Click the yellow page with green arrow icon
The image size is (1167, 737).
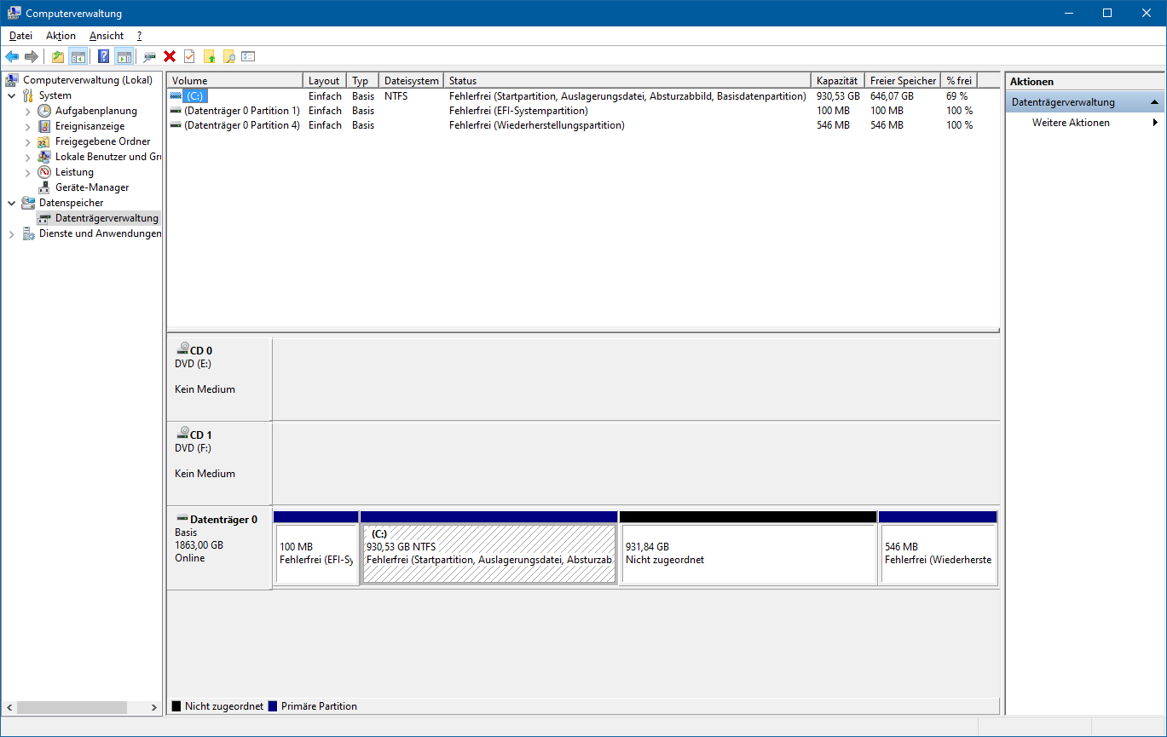pos(209,56)
